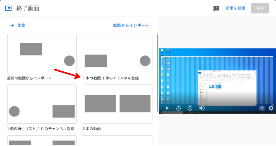Screen dimensions: 276x146
Task: Click the 1個の再生リスト, 1件のチャンネル登録 label
Action: 41,129
